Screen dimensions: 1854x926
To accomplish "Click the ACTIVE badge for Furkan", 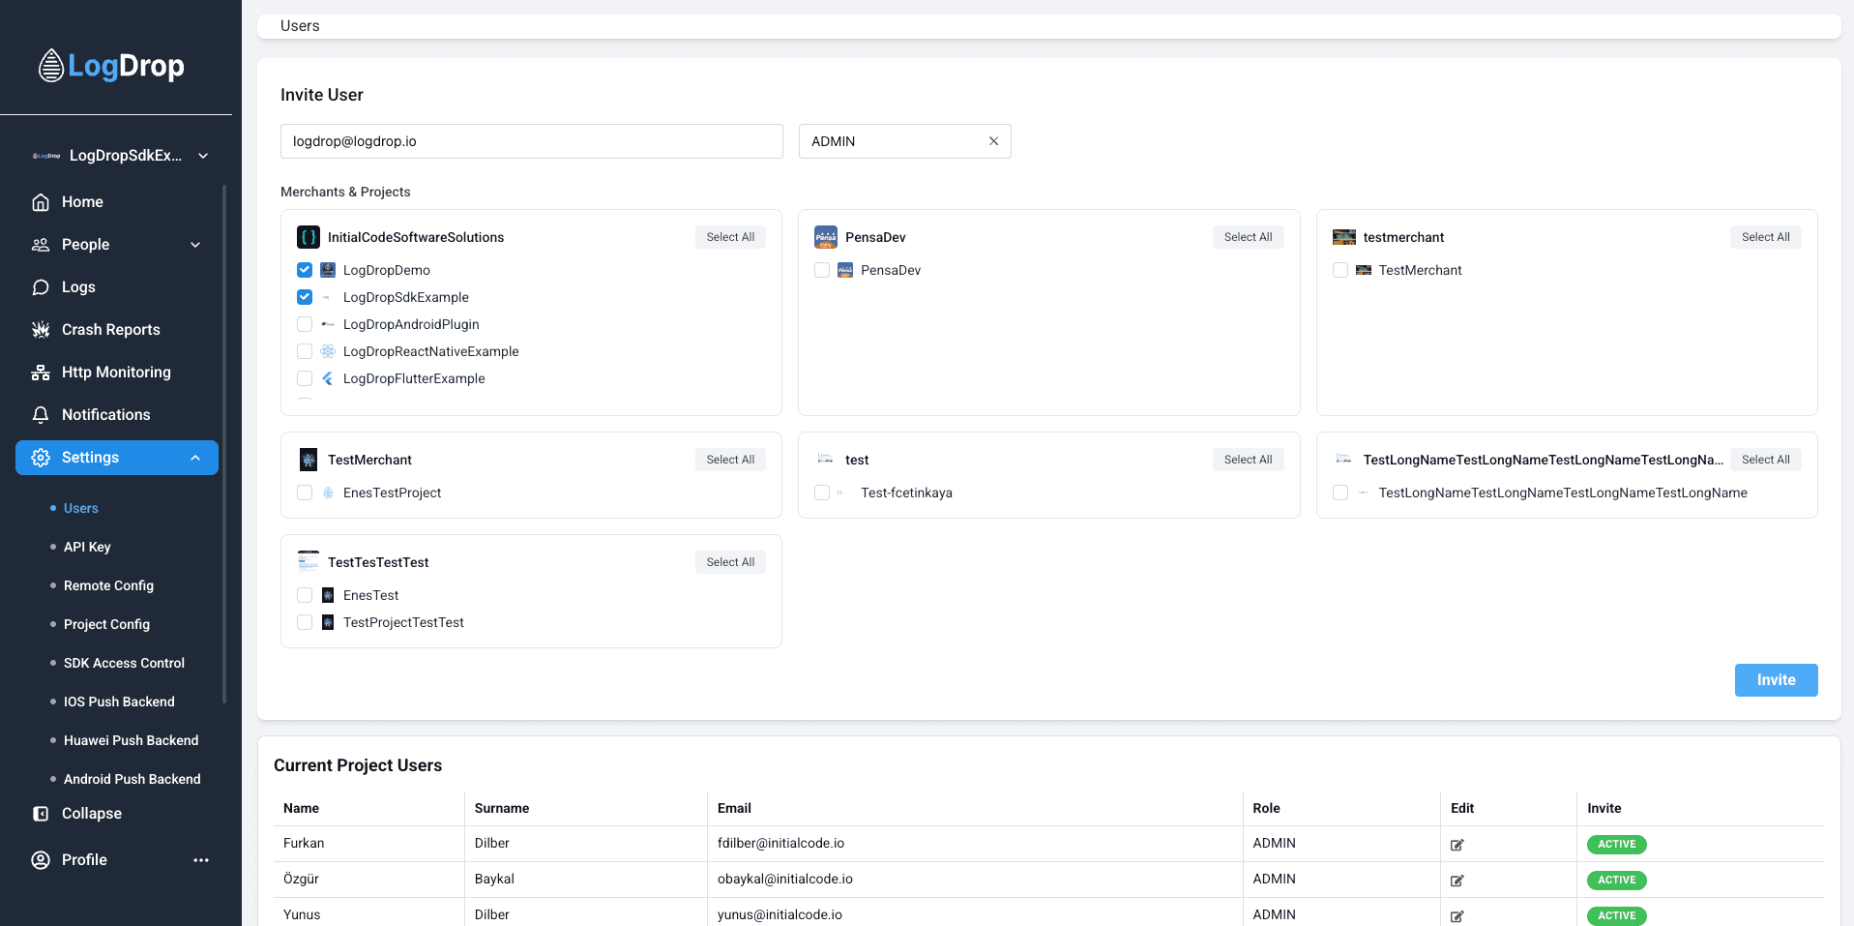I will click(x=1616, y=845).
